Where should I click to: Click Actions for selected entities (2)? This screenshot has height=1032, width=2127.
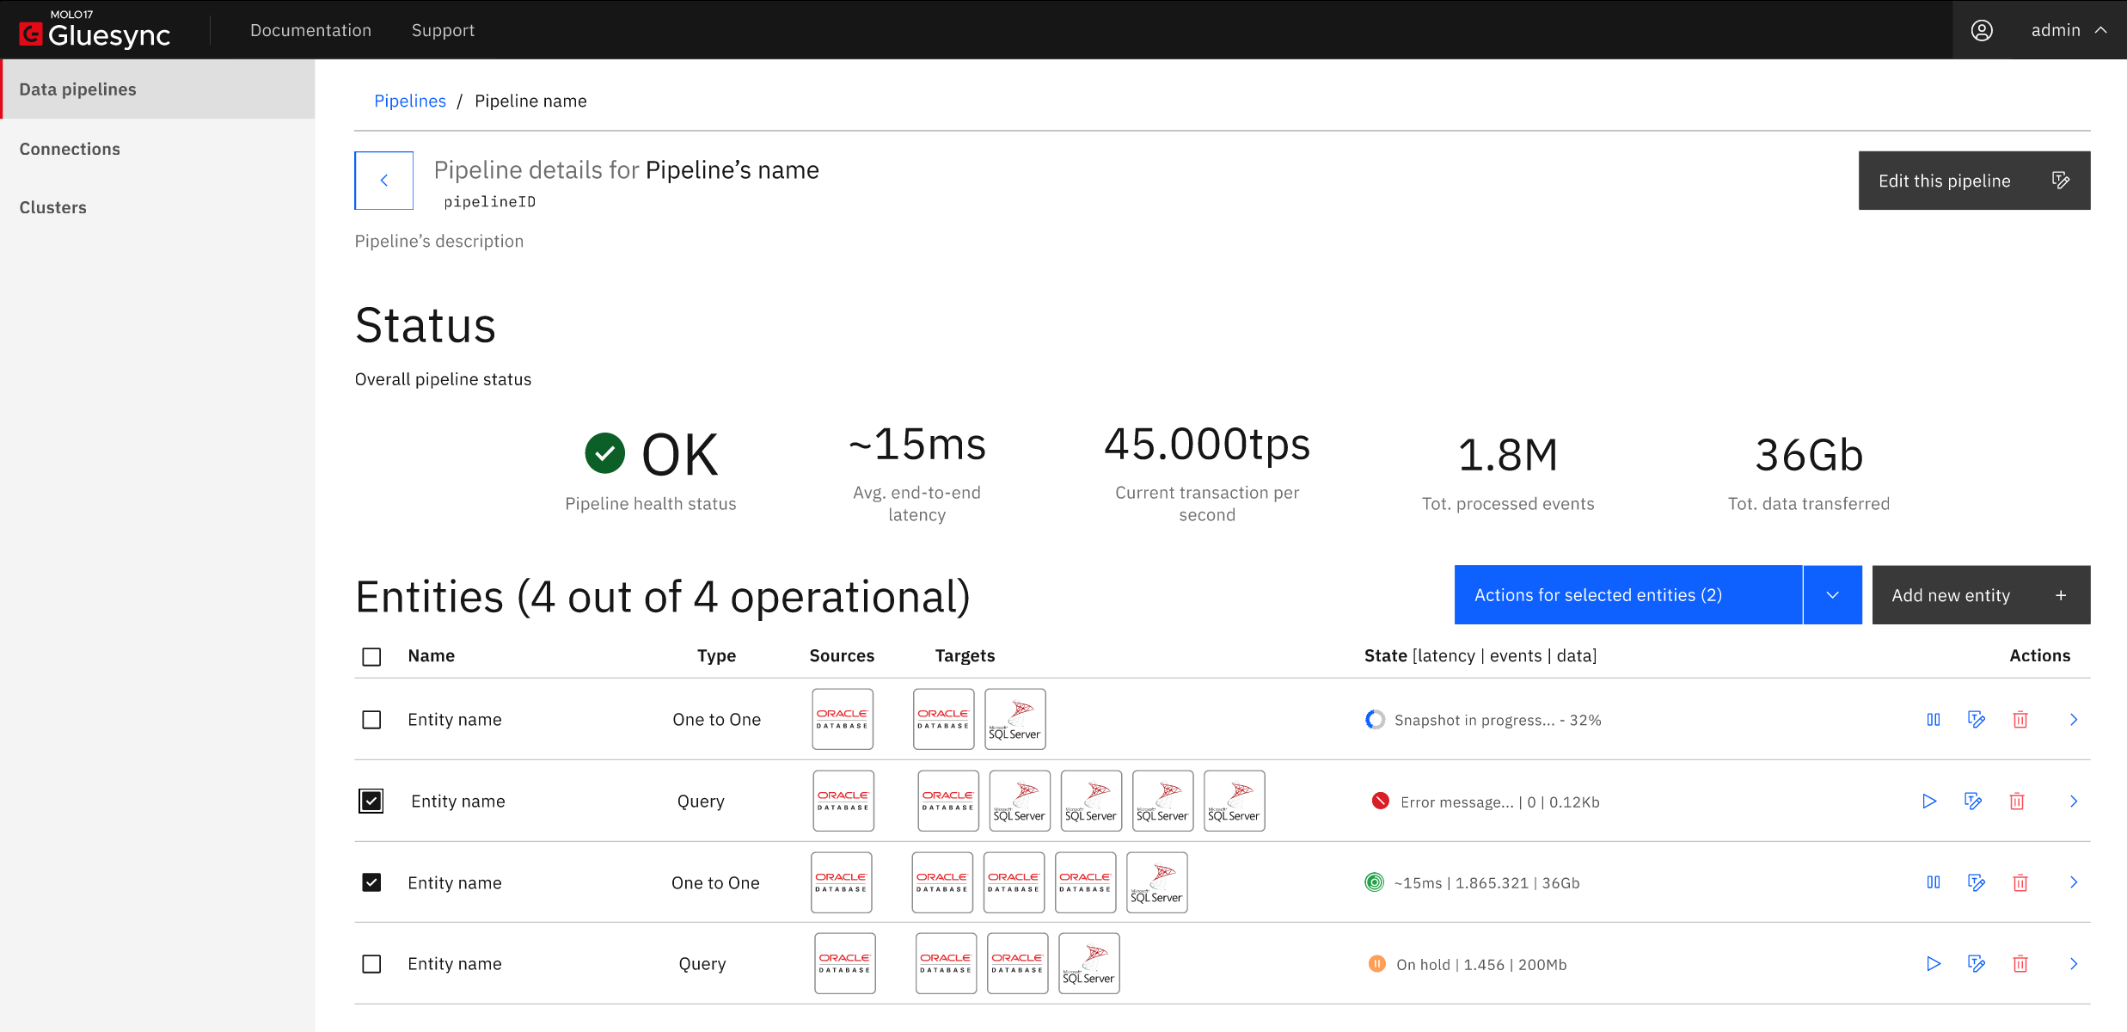coord(1628,595)
